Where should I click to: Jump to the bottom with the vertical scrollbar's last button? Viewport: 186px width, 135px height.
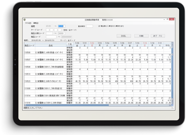click(x=172, y=103)
